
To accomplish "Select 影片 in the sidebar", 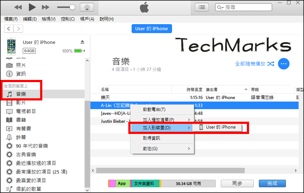I will pos(21,103).
